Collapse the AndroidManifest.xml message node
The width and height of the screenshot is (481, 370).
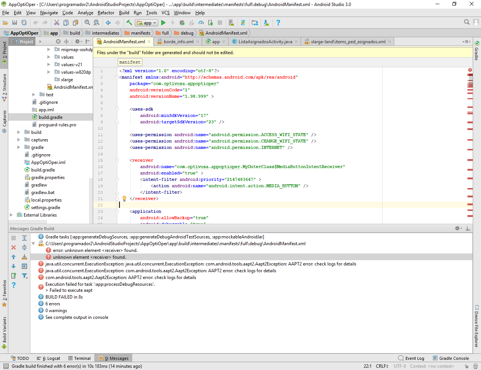tap(33, 244)
